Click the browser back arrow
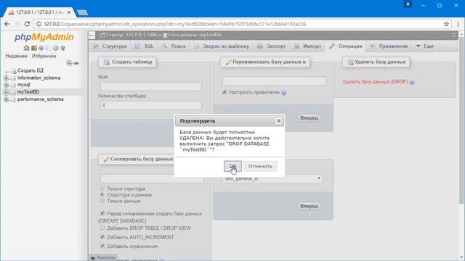 (7, 24)
